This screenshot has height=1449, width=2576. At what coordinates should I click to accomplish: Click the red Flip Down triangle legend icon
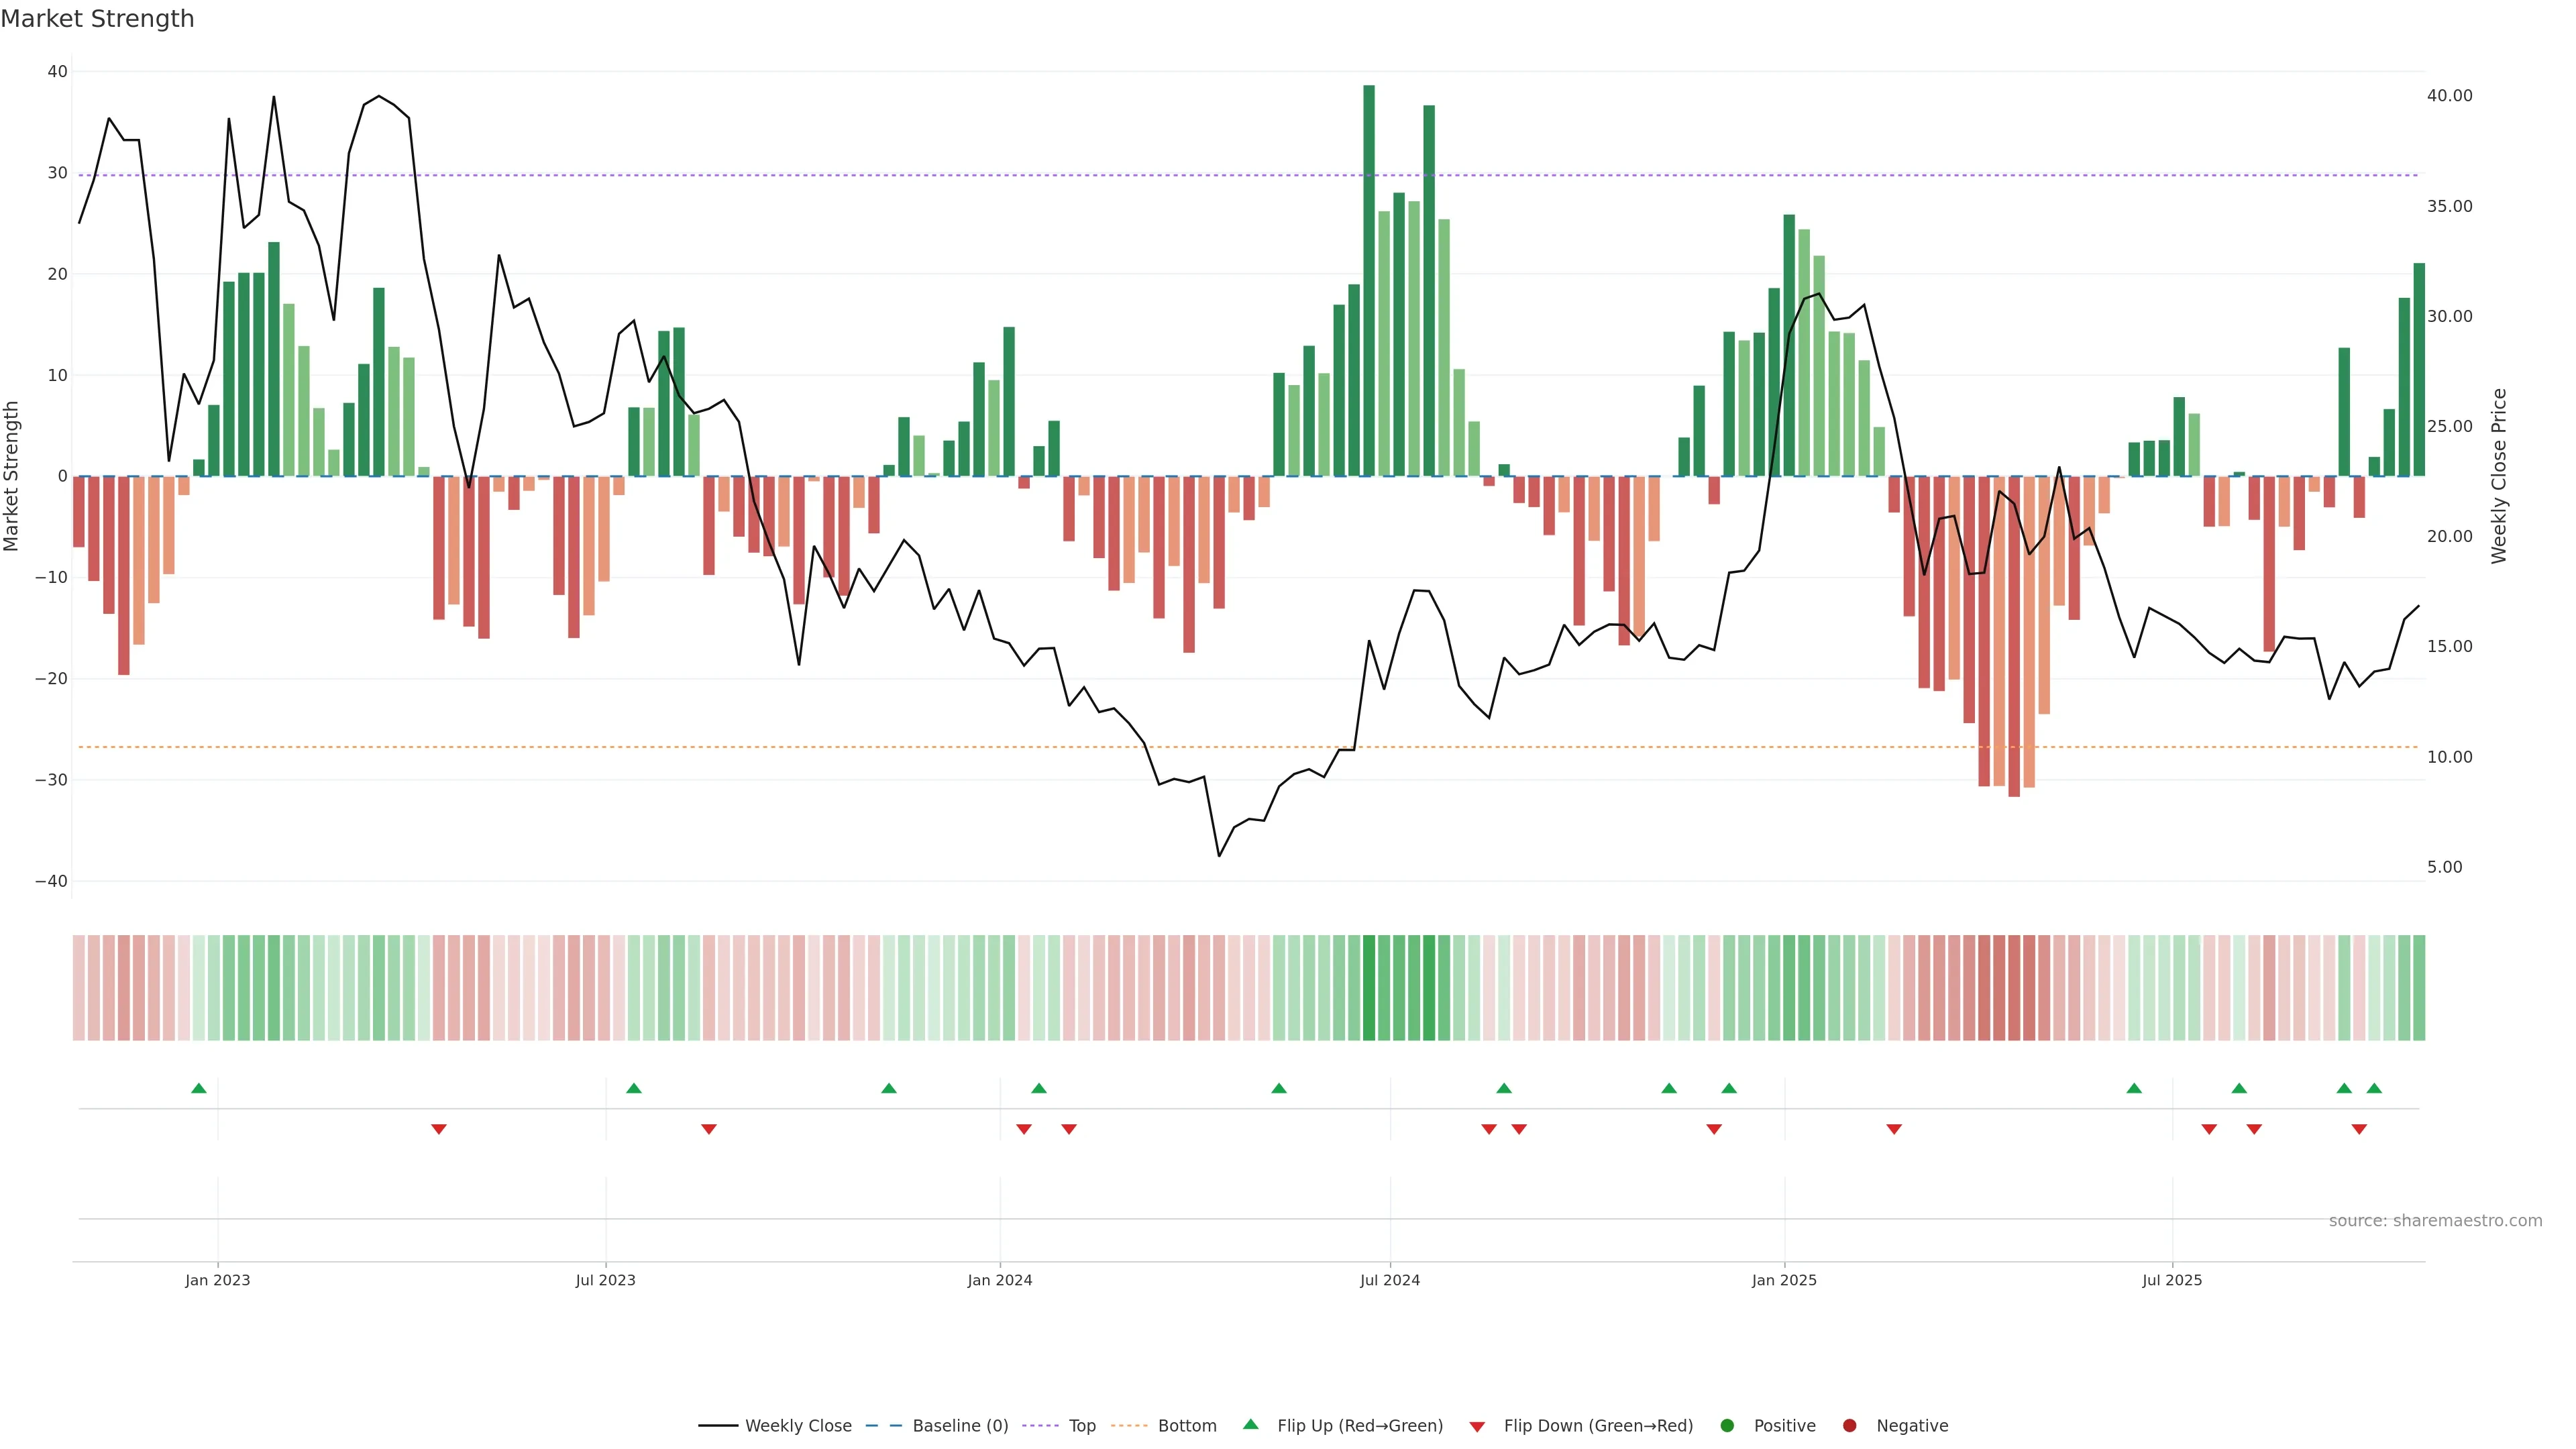tap(1477, 1426)
